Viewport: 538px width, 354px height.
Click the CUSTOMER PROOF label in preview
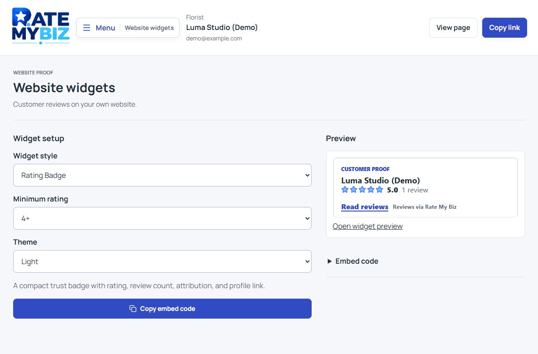point(366,169)
